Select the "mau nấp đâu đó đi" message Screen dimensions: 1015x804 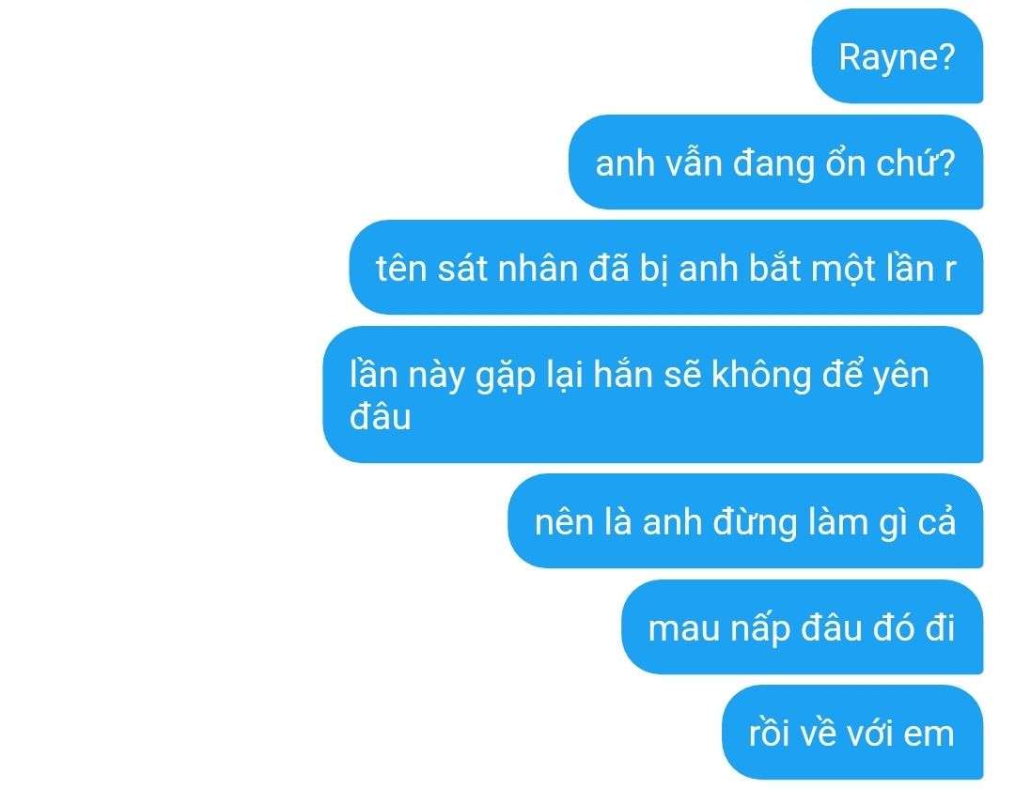click(802, 627)
